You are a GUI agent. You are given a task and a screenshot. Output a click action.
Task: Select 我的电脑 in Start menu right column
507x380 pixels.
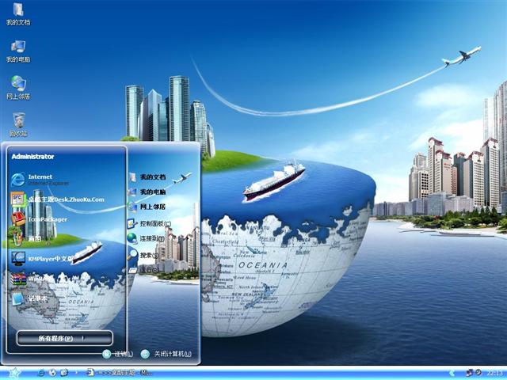tap(147, 192)
